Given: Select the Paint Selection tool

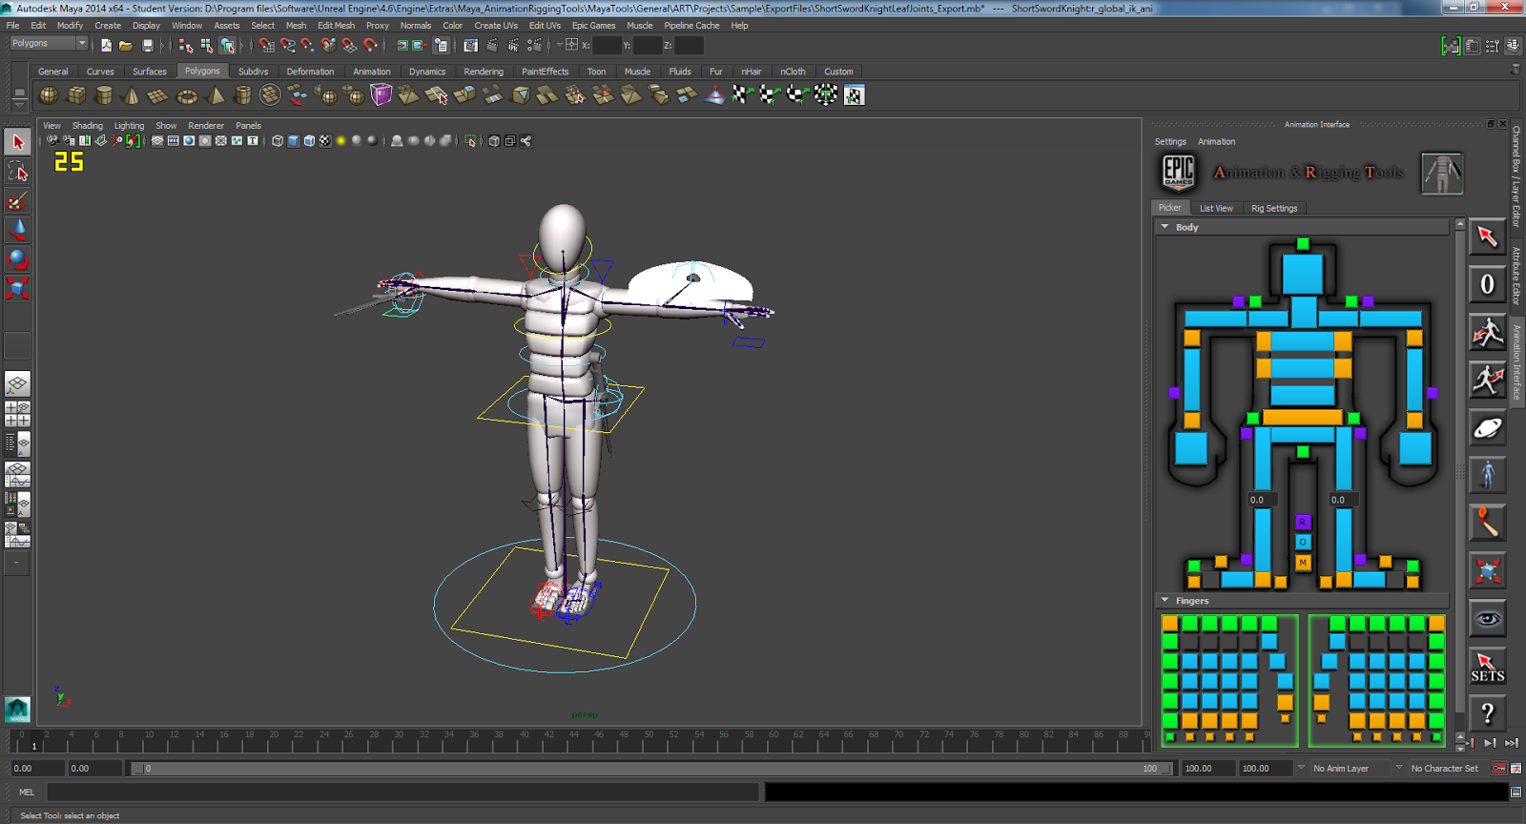Looking at the screenshot, I should [17, 201].
